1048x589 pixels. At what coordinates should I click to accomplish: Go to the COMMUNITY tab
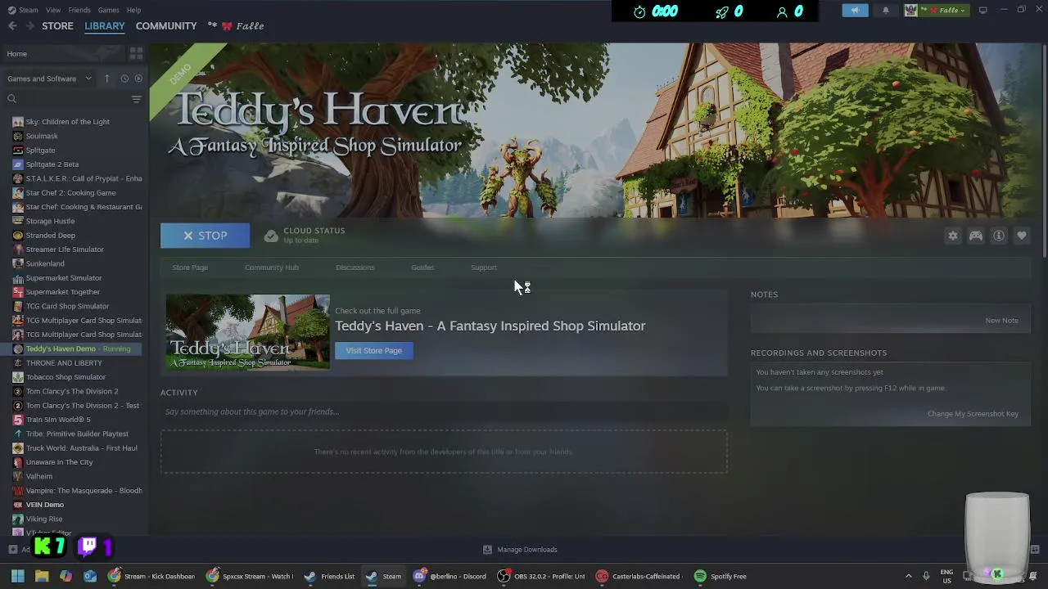(166, 26)
